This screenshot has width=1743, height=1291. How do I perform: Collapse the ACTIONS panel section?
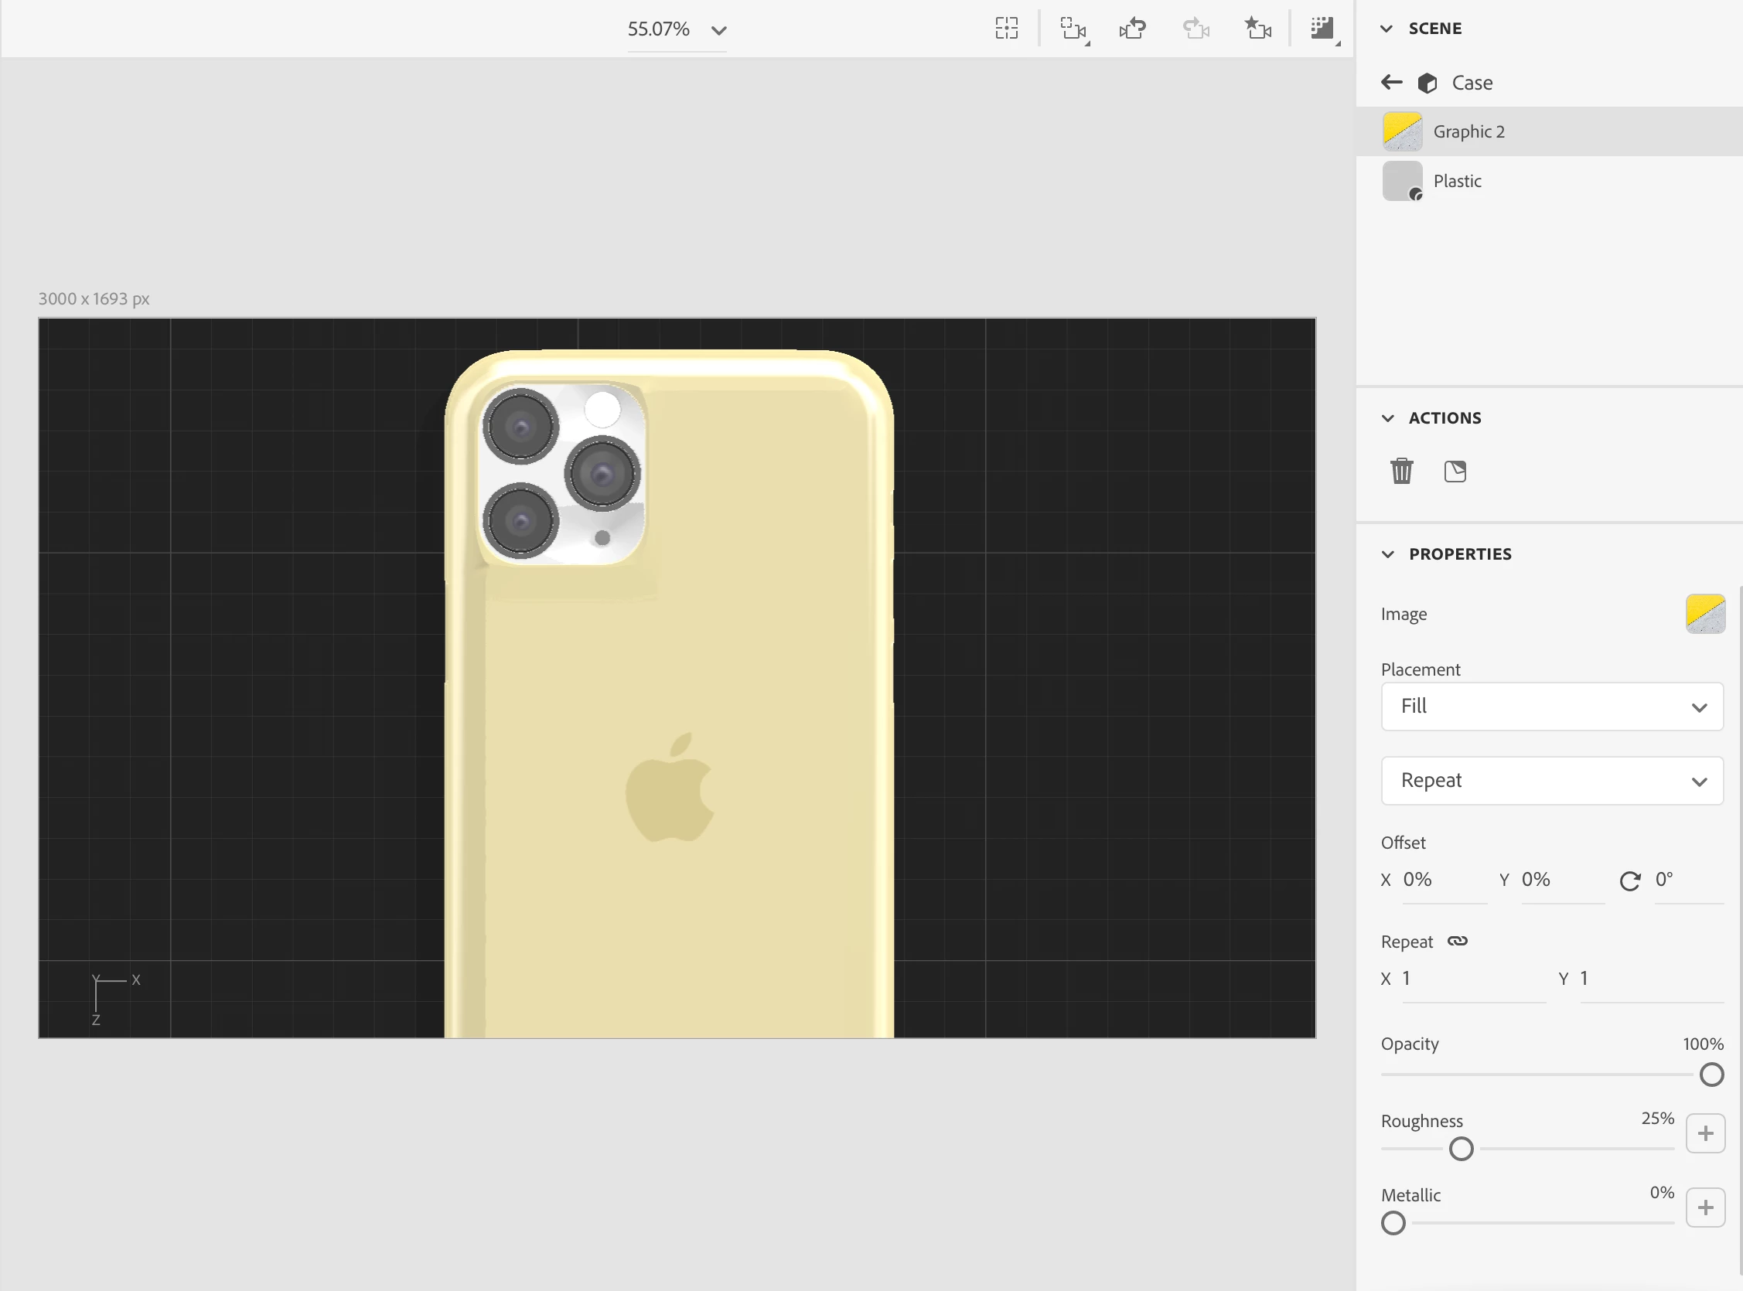[x=1387, y=418]
